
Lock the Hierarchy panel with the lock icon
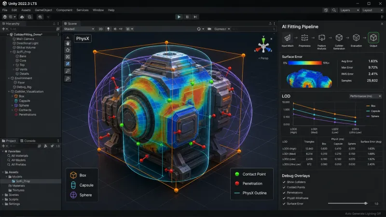pos(54,24)
